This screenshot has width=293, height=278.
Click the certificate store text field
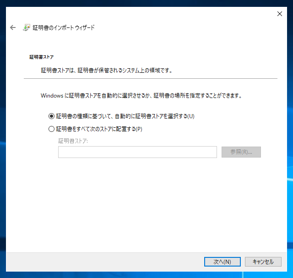pos(137,152)
